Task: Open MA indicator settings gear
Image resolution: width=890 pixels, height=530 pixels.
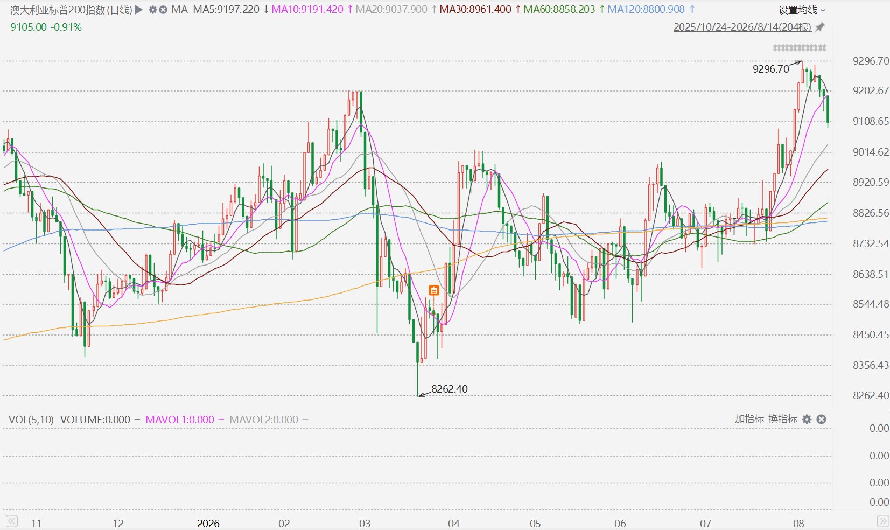Action: [152, 10]
